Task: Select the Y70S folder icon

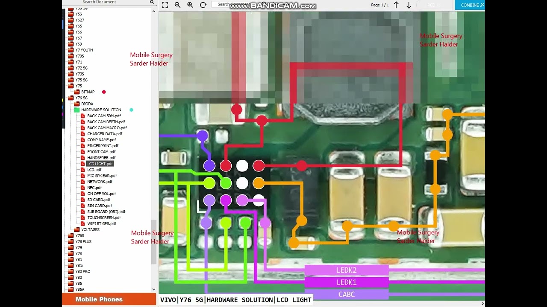Action: point(71,56)
